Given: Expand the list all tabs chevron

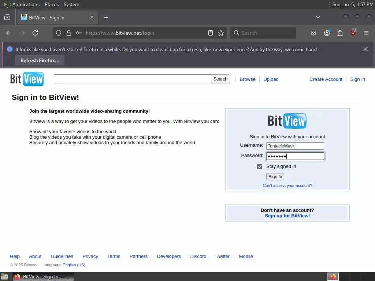Looking at the screenshot, I should 318,17.
